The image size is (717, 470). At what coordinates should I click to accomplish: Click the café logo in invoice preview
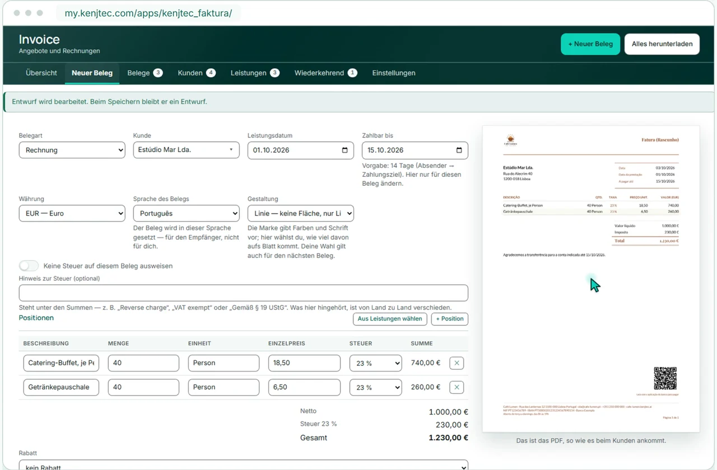pyautogui.click(x=510, y=139)
